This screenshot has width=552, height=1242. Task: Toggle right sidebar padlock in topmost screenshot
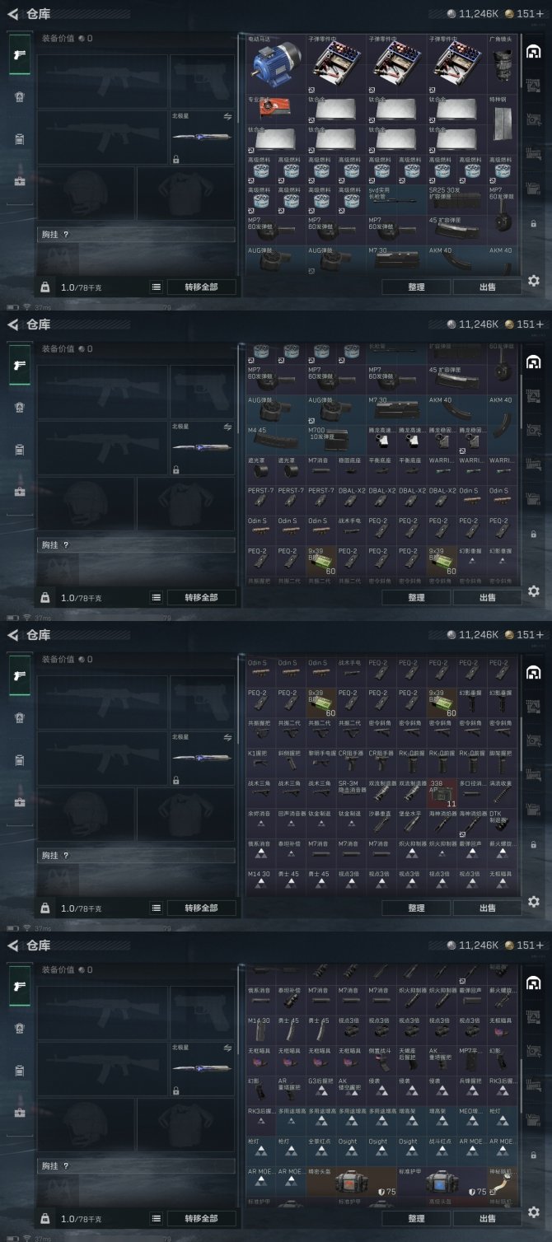tap(533, 223)
